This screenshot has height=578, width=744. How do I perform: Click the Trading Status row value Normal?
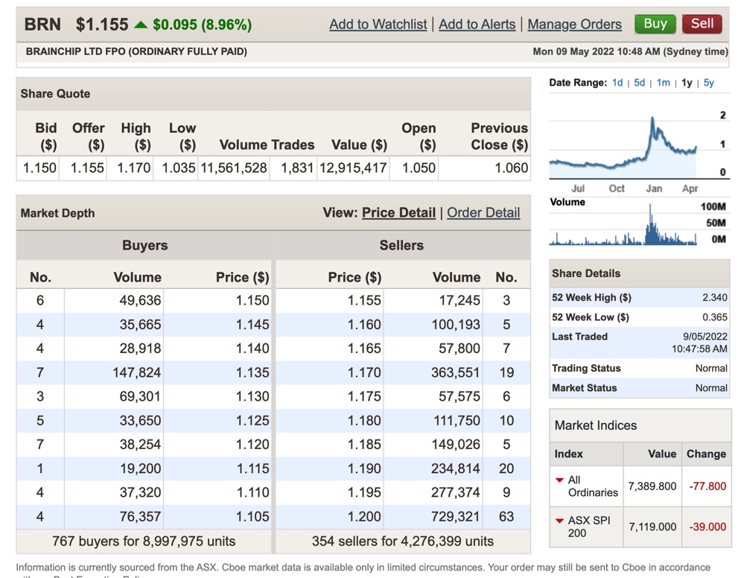click(x=711, y=368)
